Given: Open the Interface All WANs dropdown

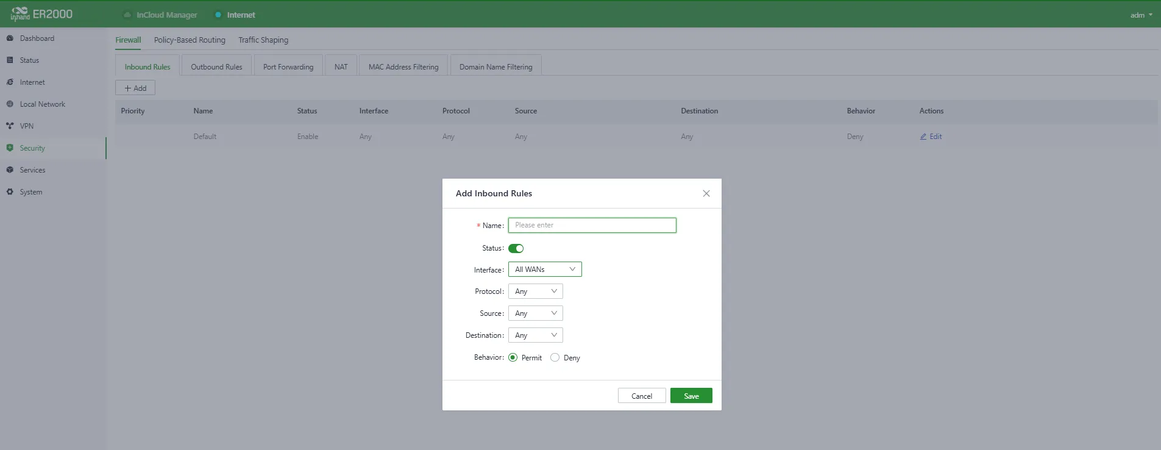Looking at the screenshot, I should click(x=545, y=270).
